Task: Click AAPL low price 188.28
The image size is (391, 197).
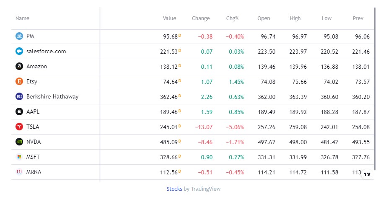Action: pyautogui.click(x=329, y=112)
